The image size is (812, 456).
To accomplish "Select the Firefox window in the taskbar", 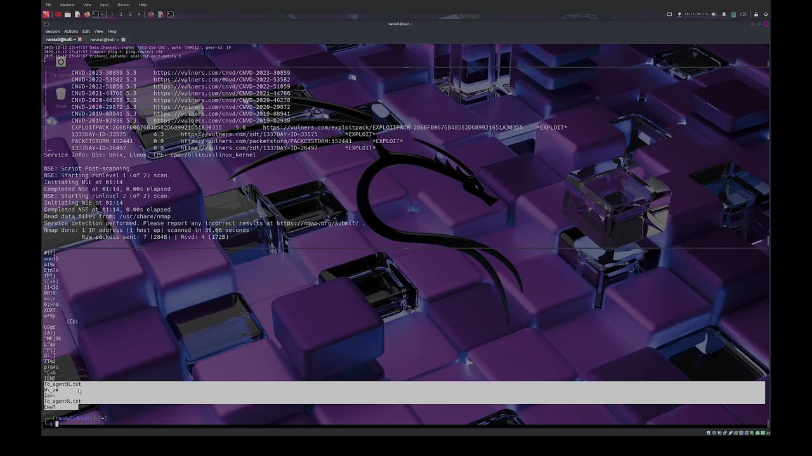I will tap(150, 14).
